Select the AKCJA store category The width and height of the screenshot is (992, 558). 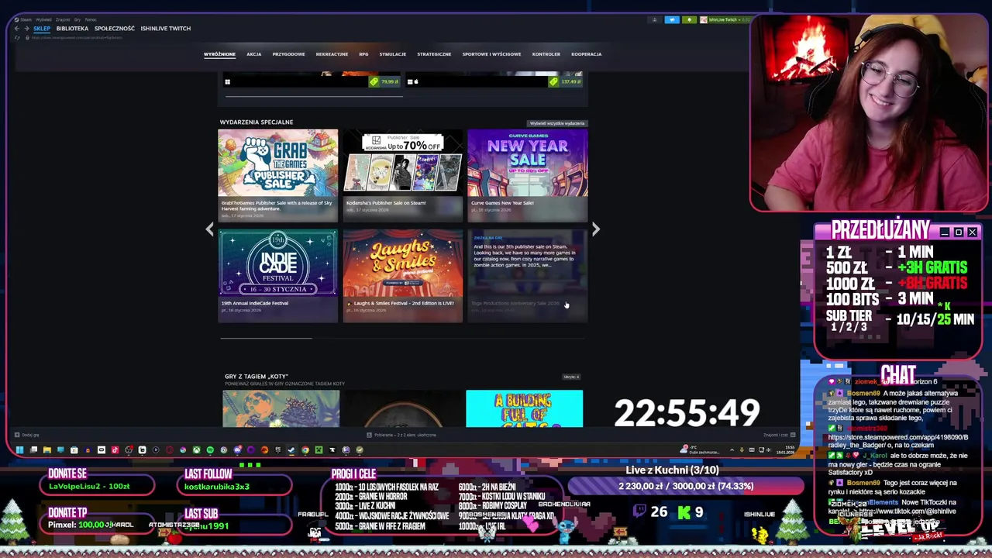[253, 54]
